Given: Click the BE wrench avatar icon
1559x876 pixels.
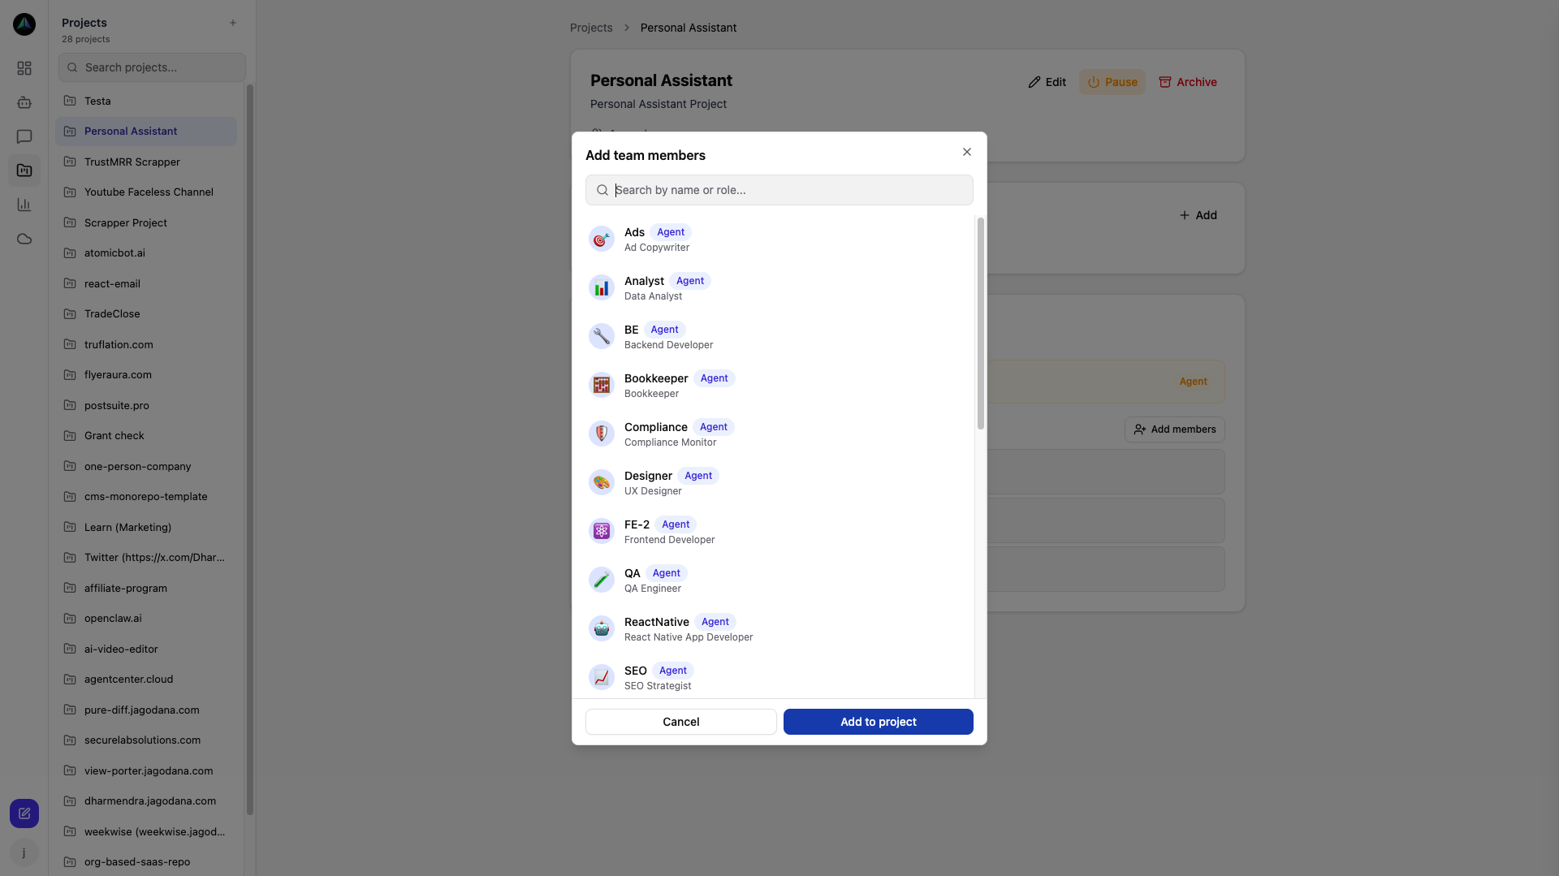Looking at the screenshot, I should tap(601, 336).
